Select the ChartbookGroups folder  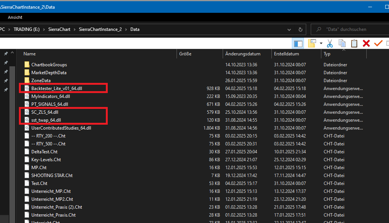point(49,65)
